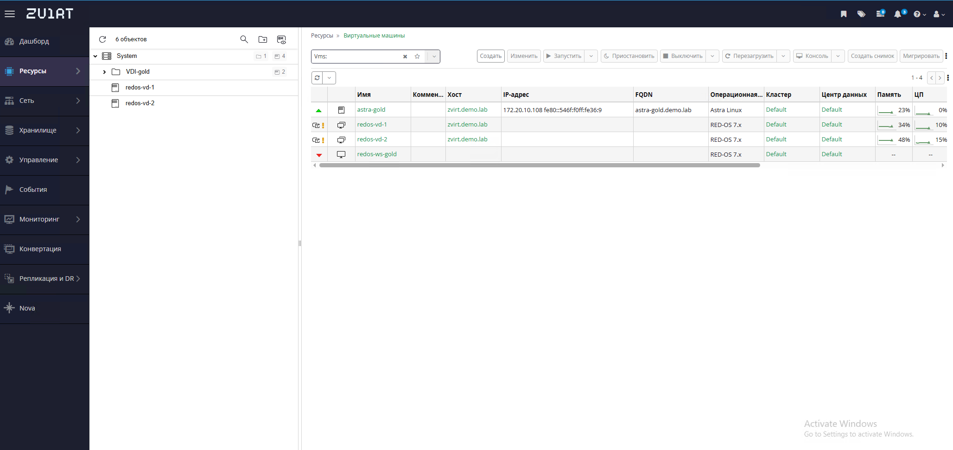Open notifications bell icon
This screenshot has width=953, height=450.
[x=898, y=14]
